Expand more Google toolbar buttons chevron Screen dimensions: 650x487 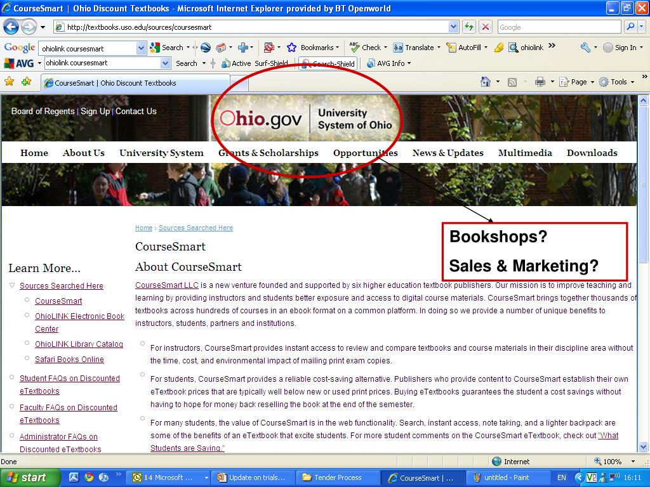pyautogui.click(x=552, y=46)
